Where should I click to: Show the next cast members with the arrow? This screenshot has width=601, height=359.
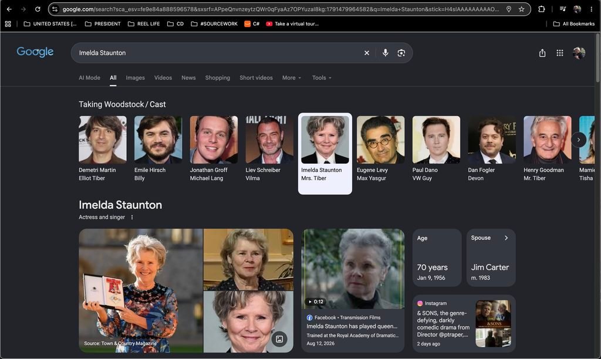[578, 140]
